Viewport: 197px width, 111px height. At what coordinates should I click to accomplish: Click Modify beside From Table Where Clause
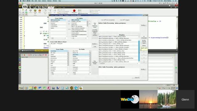(x=94, y=44)
